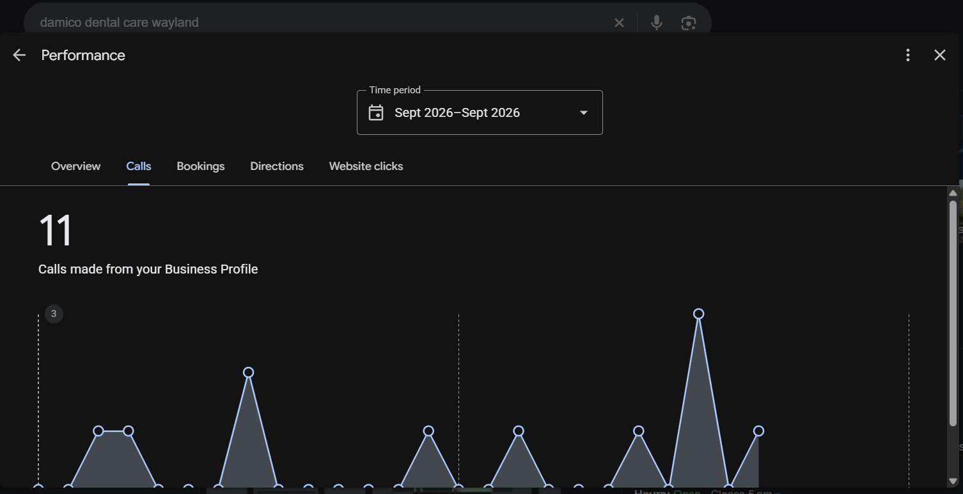Select the Calls tab
Screen dimensions: 963x494
point(139,166)
